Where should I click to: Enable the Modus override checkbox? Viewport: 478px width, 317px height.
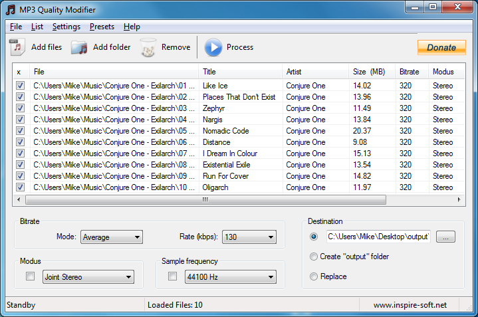click(30, 276)
